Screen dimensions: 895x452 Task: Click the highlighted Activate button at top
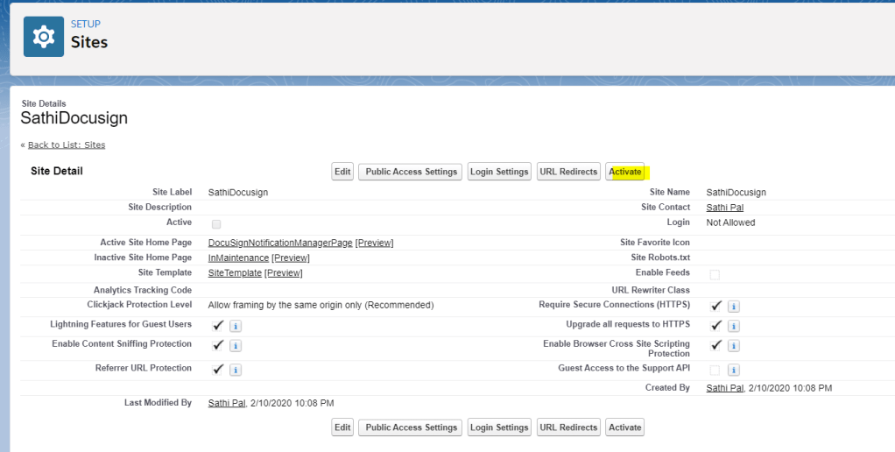tap(625, 172)
